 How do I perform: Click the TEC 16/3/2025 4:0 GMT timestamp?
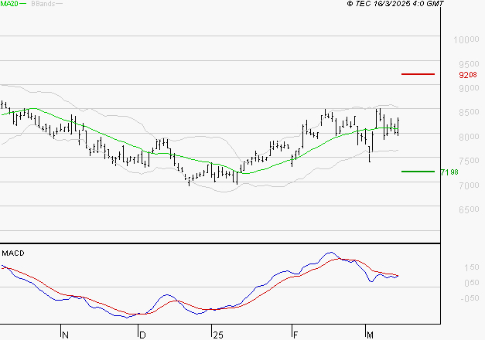395,4
